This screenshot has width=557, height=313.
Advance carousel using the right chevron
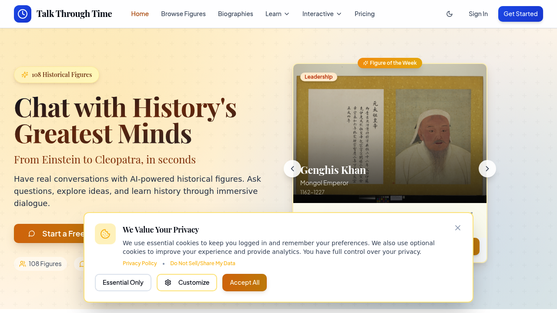(x=487, y=169)
